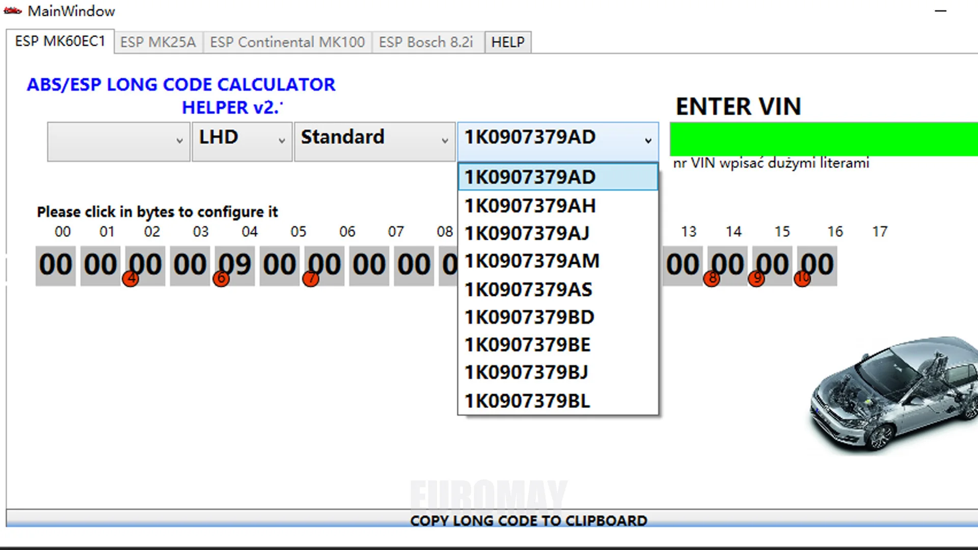Select the ESP Continental MK100 tab
Image resolution: width=978 pixels, height=550 pixels.
point(287,42)
